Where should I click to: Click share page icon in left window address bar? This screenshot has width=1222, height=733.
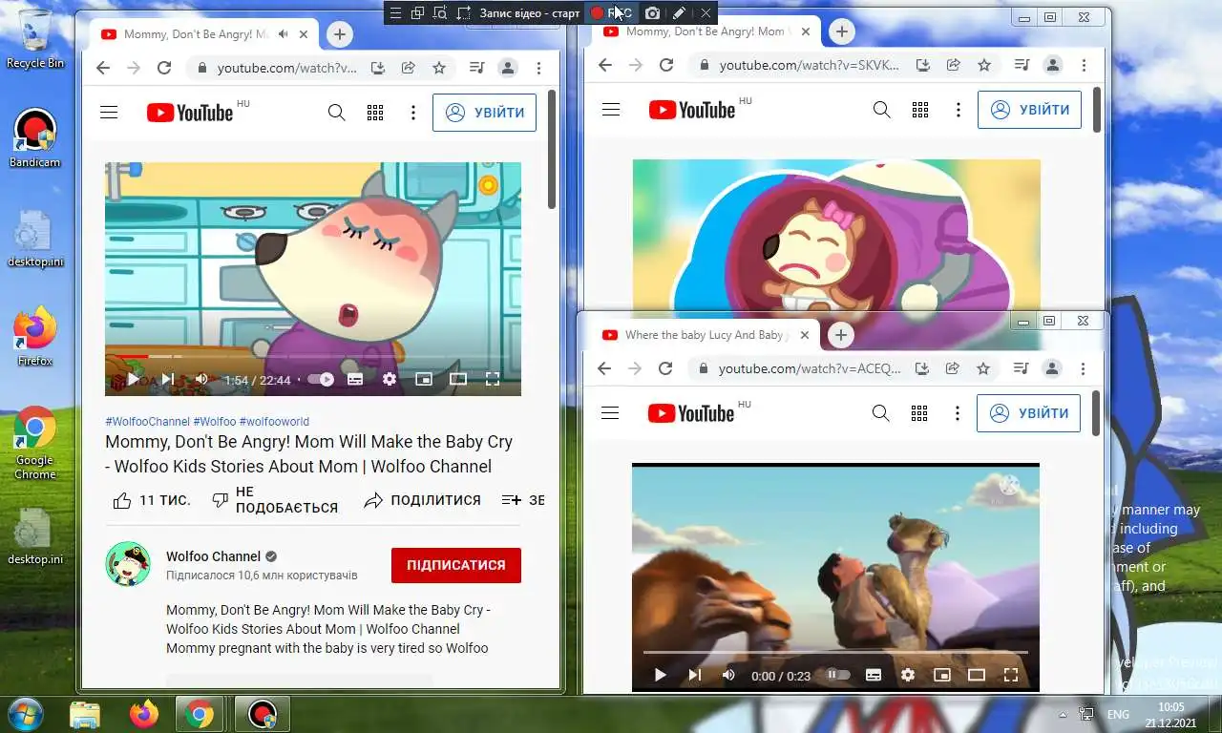click(408, 68)
